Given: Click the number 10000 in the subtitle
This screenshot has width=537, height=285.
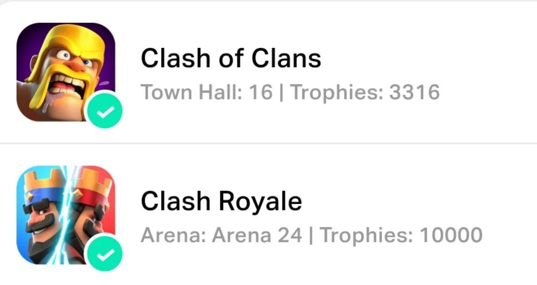Looking at the screenshot, I should click(450, 235).
